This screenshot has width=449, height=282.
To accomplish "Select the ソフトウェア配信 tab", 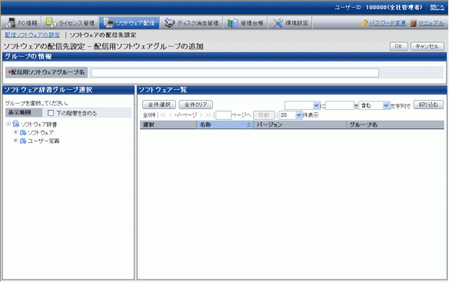I will pos(129,23).
